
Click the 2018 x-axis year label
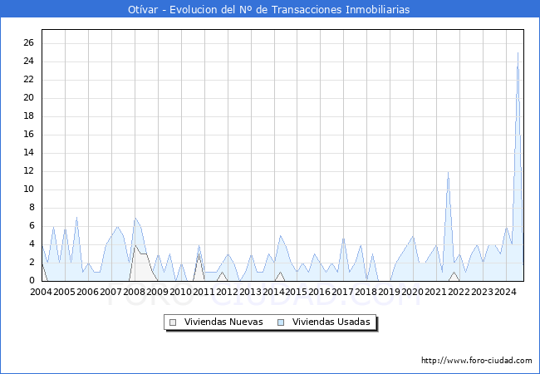[366, 292]
